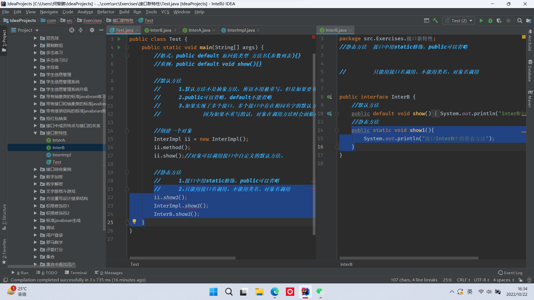This screenshot has height=300, width=534.
Task: Click the left editor horizontal scrollbar
Action: click(x=182, y=258)
